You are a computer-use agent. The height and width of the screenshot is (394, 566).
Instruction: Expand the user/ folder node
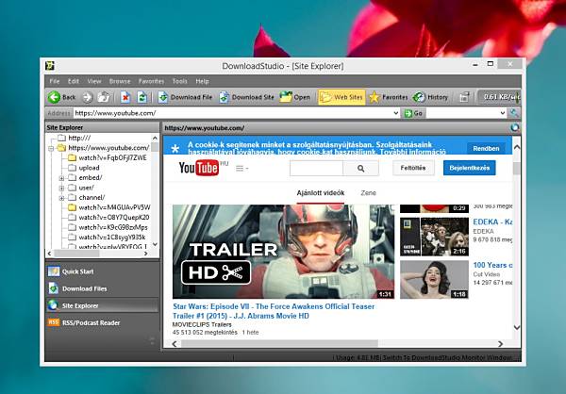61,188
